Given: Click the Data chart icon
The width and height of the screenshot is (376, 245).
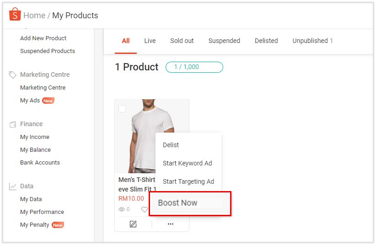Looking at the screenshot, I should coord(13,186).
